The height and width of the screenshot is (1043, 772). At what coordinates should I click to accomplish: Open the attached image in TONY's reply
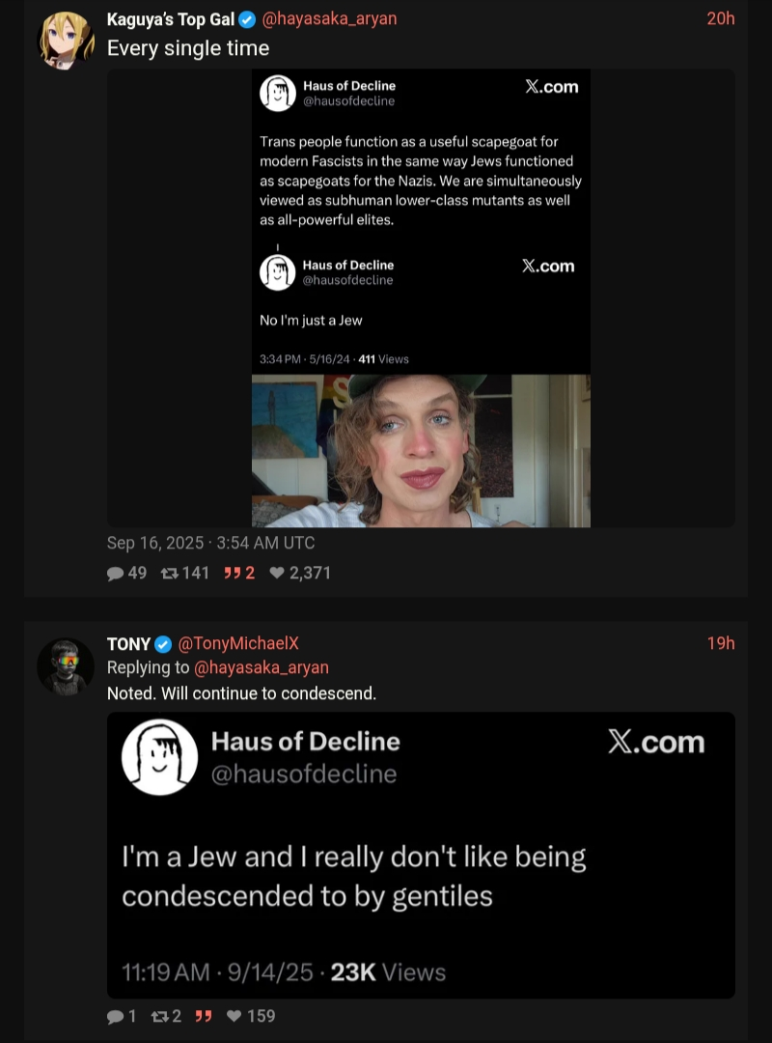tap(421, 855)
